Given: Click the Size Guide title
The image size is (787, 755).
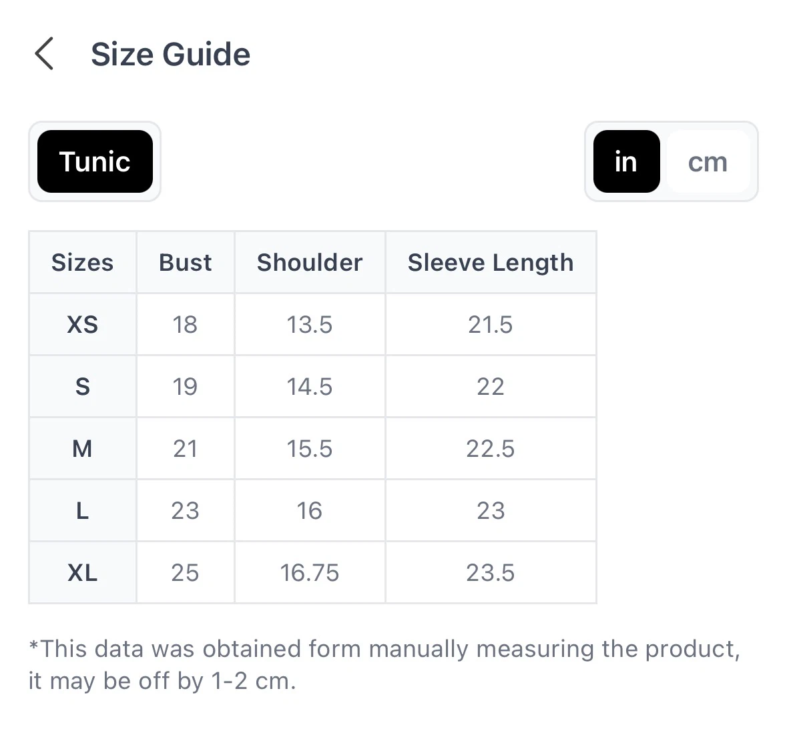Looking at the screenshot, I should (170, 54).
